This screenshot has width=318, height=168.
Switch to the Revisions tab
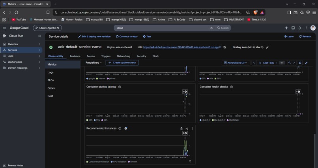75,56
